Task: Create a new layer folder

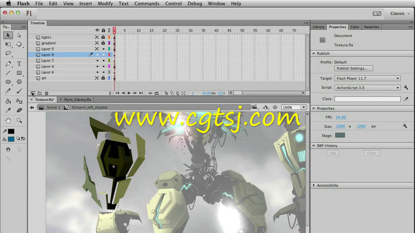Action: (x=39, y=93)
